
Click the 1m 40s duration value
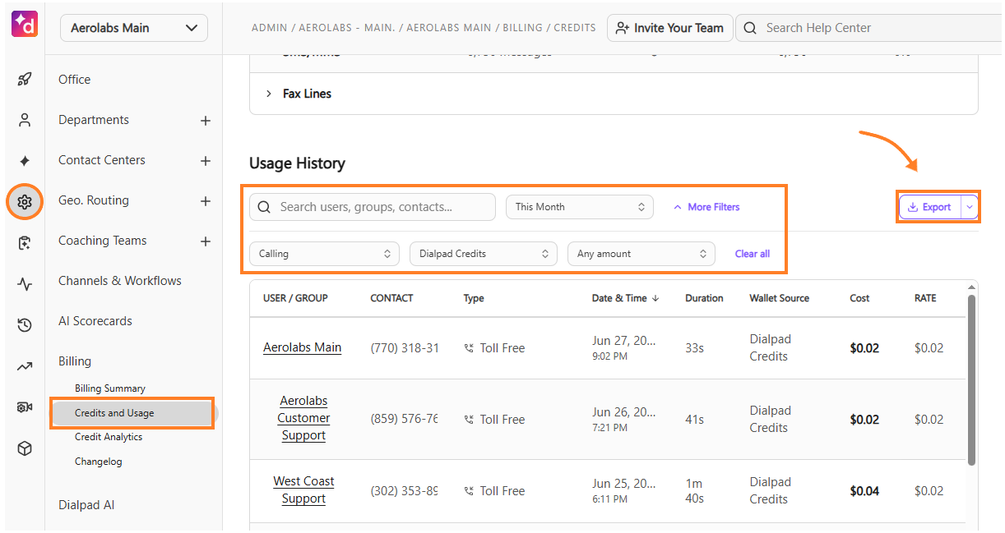coord(695,491)
